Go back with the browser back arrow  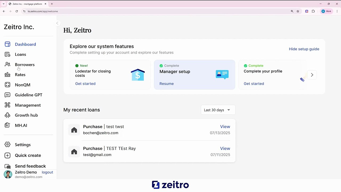point(4,11)
